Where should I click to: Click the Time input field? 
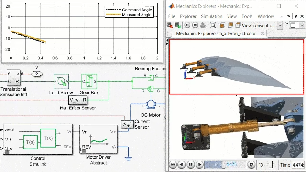[x=298, y=165]
